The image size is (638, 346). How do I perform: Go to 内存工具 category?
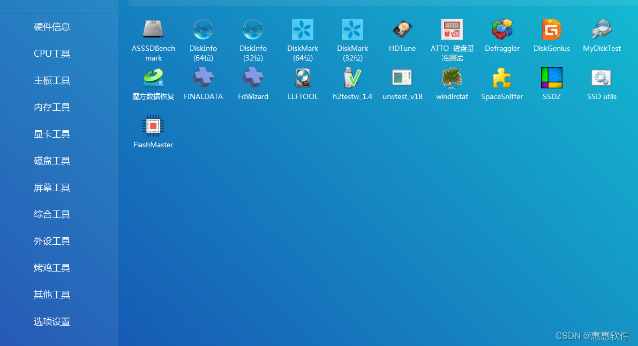coord(52,107)
